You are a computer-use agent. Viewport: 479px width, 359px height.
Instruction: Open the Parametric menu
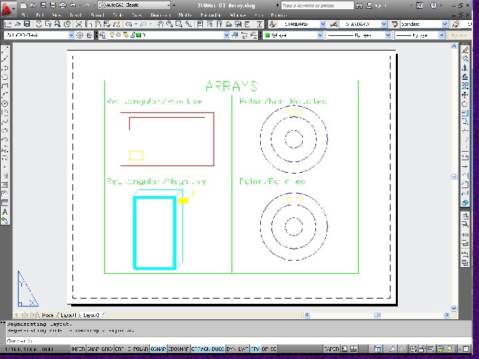210,15
